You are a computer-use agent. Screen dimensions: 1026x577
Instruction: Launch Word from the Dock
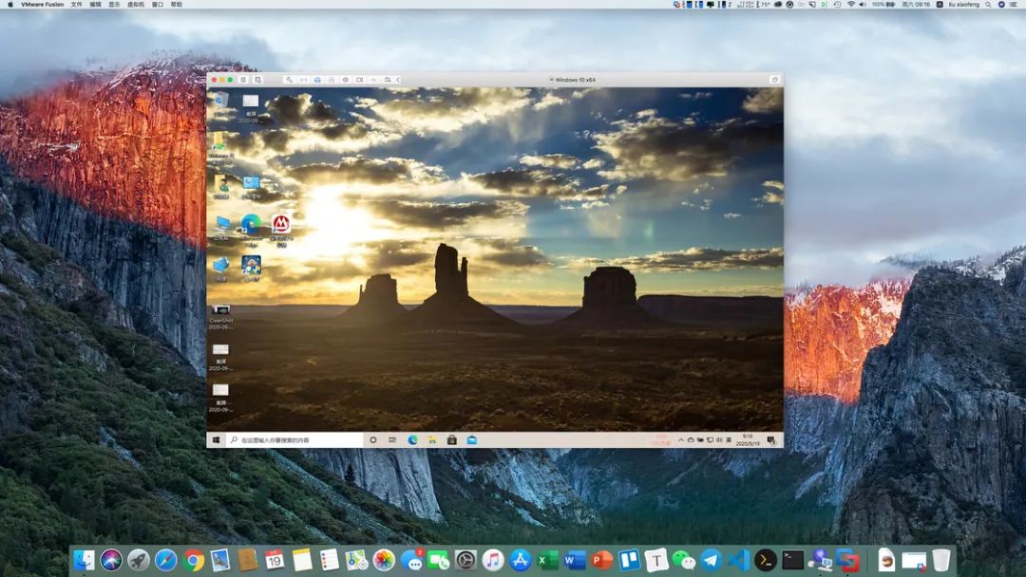point(575,560)
